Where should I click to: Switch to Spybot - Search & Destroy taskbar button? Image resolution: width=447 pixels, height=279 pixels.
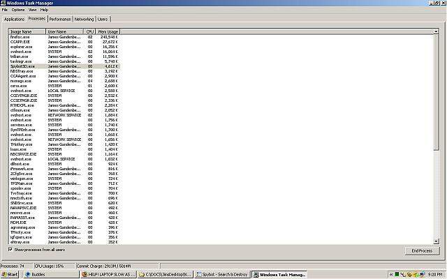pyautogui.click(x=222, y=274)
